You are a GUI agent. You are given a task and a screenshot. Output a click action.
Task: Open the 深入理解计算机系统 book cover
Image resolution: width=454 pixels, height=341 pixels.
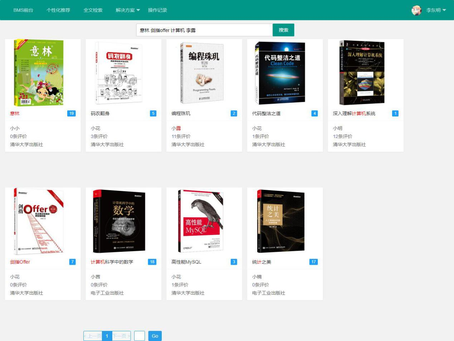click(x=362, y=73)
